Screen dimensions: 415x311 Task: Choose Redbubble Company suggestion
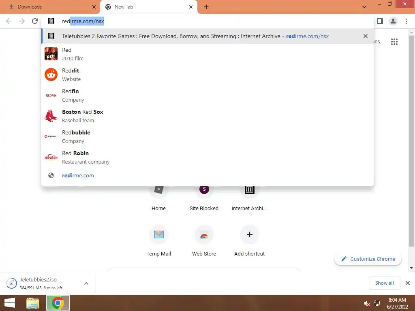click(x=207, y=136)
